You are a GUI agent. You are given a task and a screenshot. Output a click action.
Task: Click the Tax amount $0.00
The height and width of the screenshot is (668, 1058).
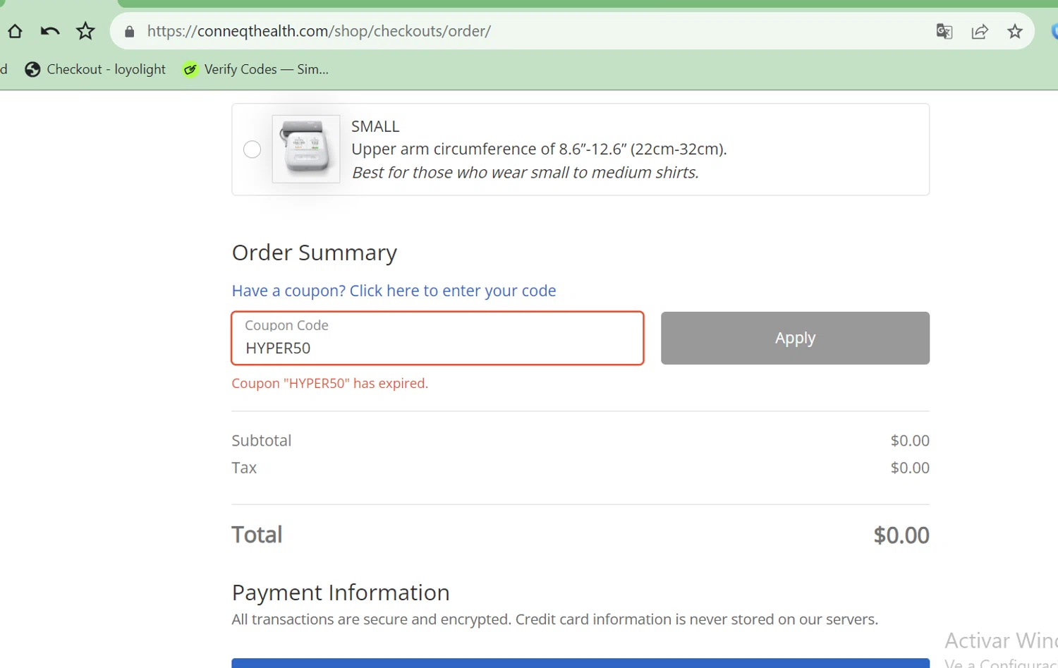[x=910, y=468]
